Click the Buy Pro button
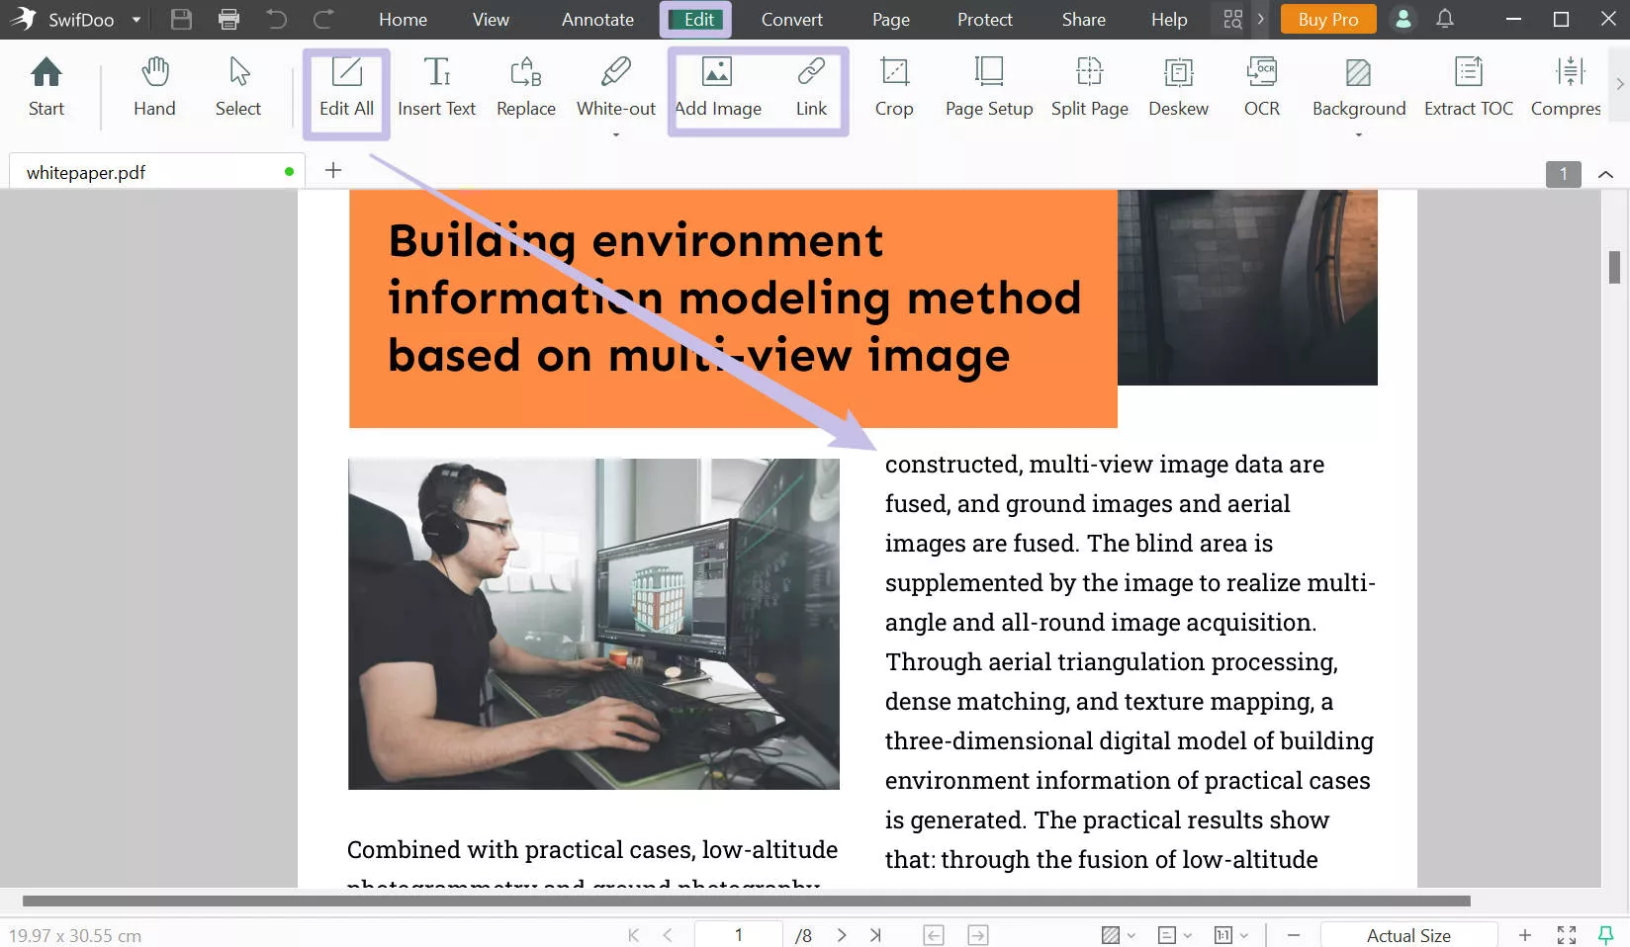 click(1327, 19)
